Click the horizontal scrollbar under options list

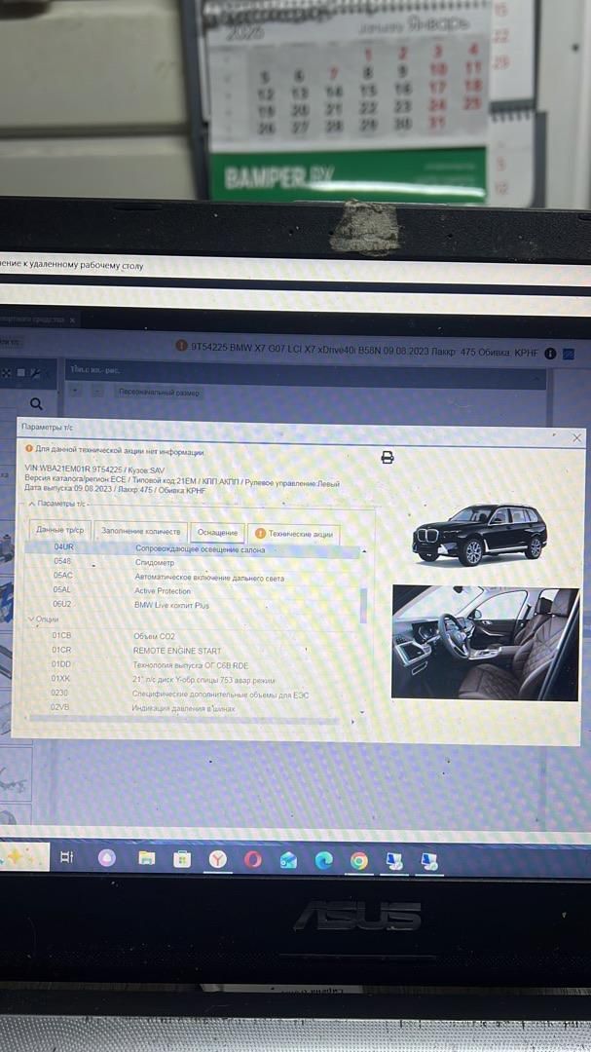(x=184, y=721)
